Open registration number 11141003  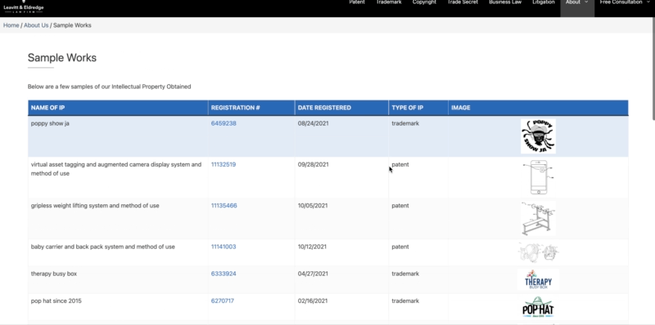(224, 247)
